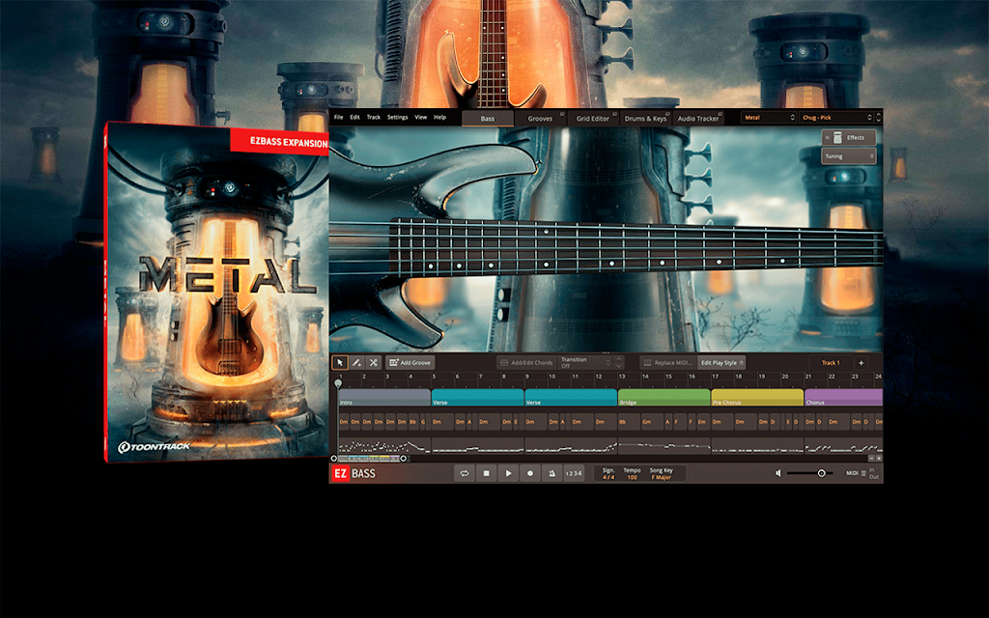The height and width of the screenshot is (618, 989).
Task: Open the Settings menu
Action: (397, 117)
